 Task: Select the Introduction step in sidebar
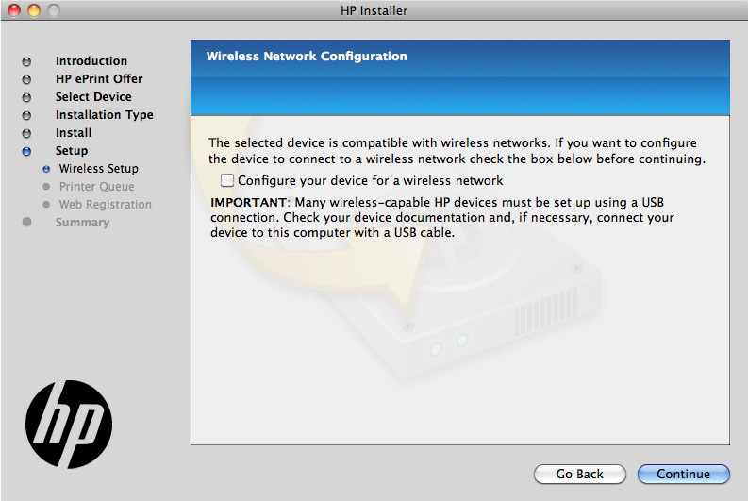click(91, 61)
